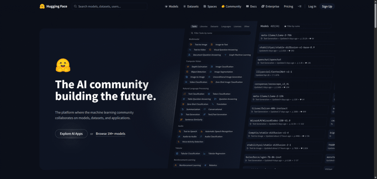Select the Unconditional Image Generation chip
The height and width of the screenshot is (179, 377).
pos(225,77)
